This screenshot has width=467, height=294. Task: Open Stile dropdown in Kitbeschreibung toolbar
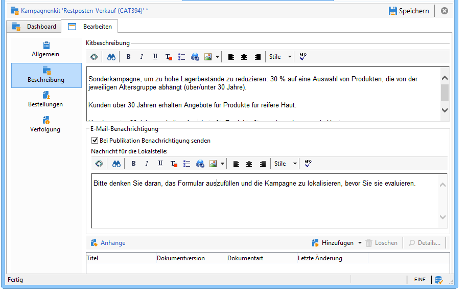tap(281, 57)
